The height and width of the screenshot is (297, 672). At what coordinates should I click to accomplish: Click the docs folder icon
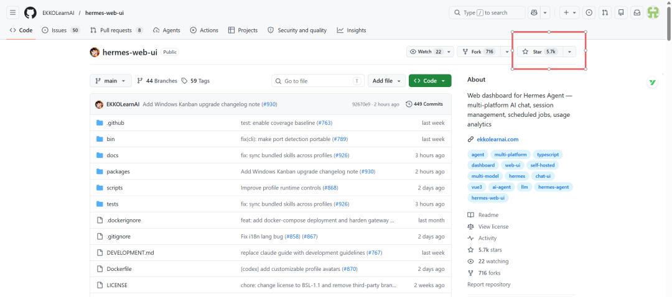click(x=100, y=155)
